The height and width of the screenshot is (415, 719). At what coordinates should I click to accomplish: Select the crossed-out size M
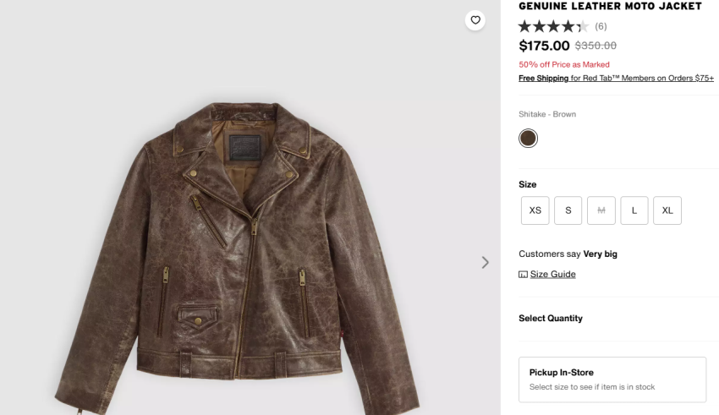coord(601,210)
